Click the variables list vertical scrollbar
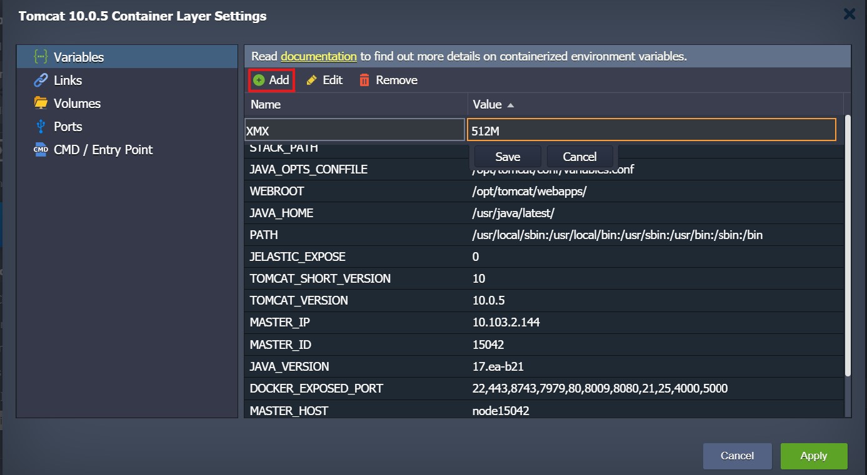The width and height of the screenshot is (867, 475). [848, 245]
